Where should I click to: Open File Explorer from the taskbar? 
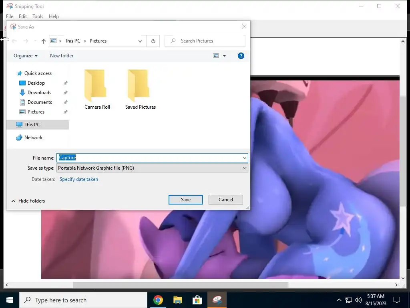[177, 300]
